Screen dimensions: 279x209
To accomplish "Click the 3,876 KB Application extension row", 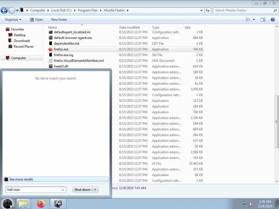I will (158, 89).
